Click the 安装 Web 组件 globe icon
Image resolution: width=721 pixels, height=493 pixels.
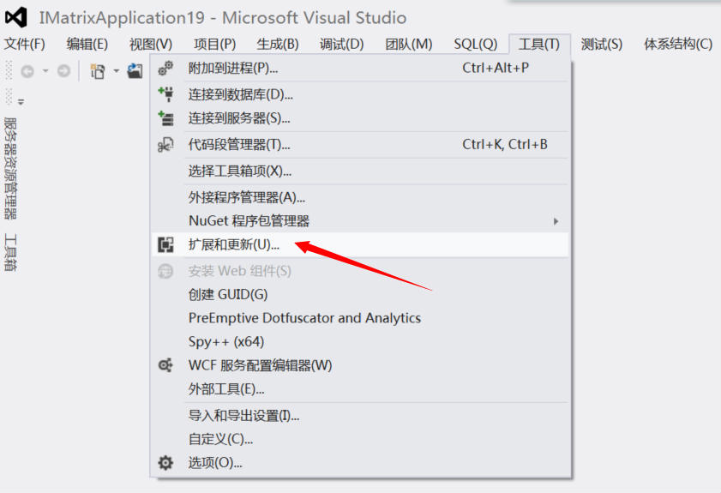165,271
